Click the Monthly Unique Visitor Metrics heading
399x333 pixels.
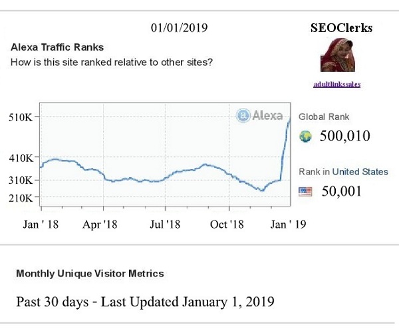(90, 273)
